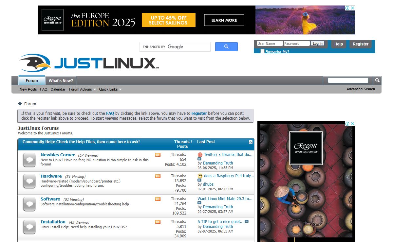The height and width of the screenshot is (242, 393).
Task: Click the FAQ link in the notice
Action: point(110,113)
